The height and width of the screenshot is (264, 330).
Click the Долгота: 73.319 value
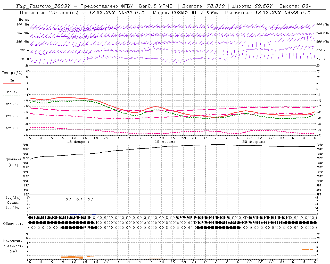point(203,6)
